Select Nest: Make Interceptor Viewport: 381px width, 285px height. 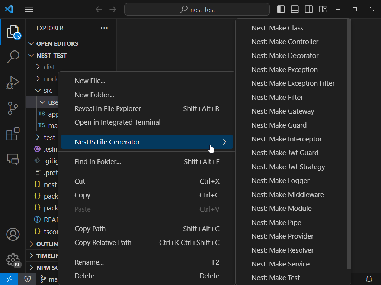292,139
